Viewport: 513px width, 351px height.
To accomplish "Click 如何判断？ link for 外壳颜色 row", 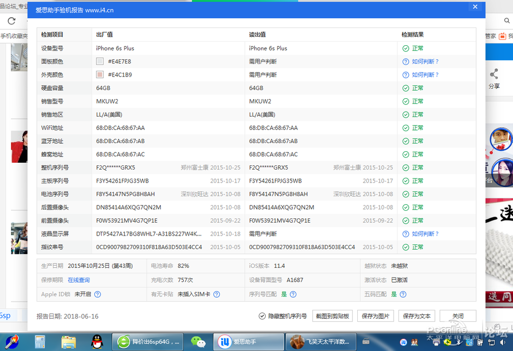I will [426, 75].
